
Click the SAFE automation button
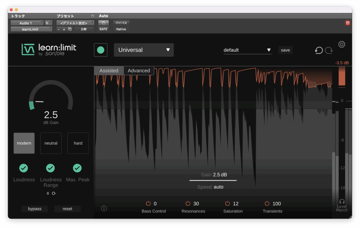pos(103,29)
